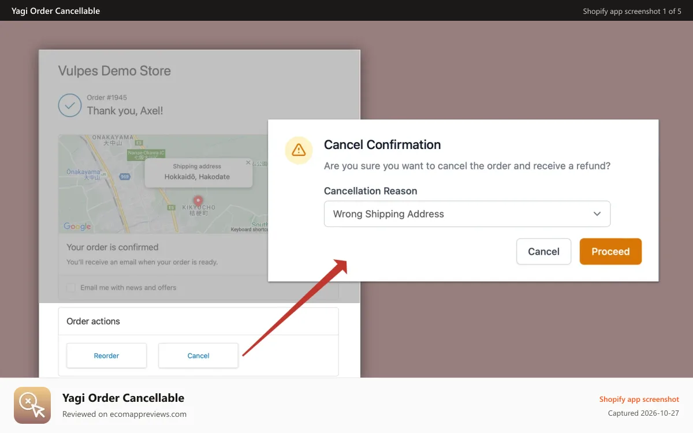Screen dimensions: 693x433
Task: Click the 'Yagi Order Cancellable' header title
Action: point(55,11)
